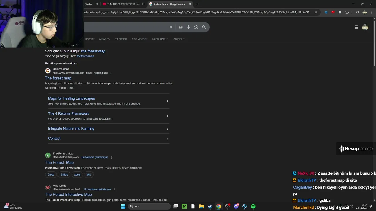The image size is (376, 211).
Task: Bookmark this page with the star icon
Action: click(316, 12)
